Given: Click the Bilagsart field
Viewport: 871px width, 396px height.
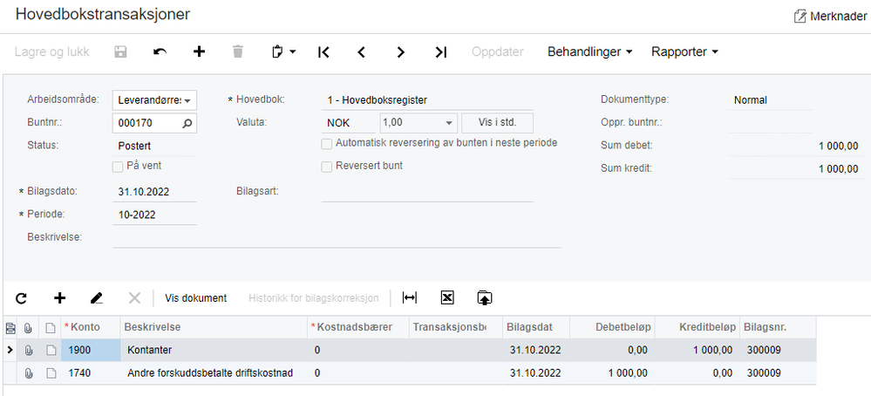Looking at the screenshot, I should (x=427, y=192).
